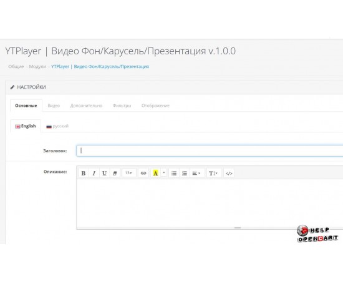Open the Дополнительно tab
Image resolution: width=343 pixels, height=281 pixels.
tap(86, 106)
